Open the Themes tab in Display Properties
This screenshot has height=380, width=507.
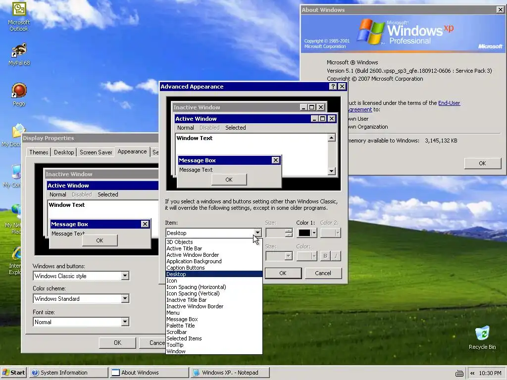39,152
